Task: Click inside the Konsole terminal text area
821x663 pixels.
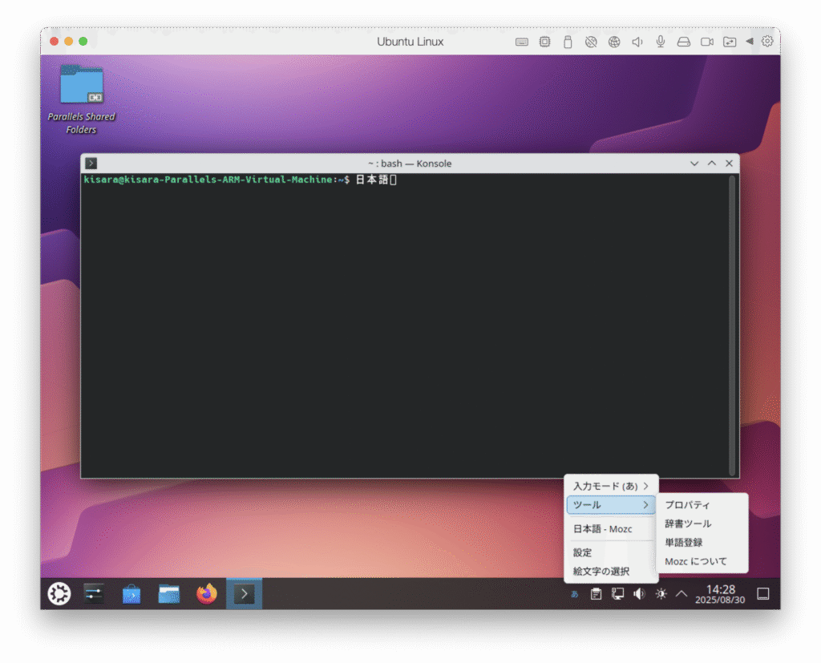Action: point(404,325)
